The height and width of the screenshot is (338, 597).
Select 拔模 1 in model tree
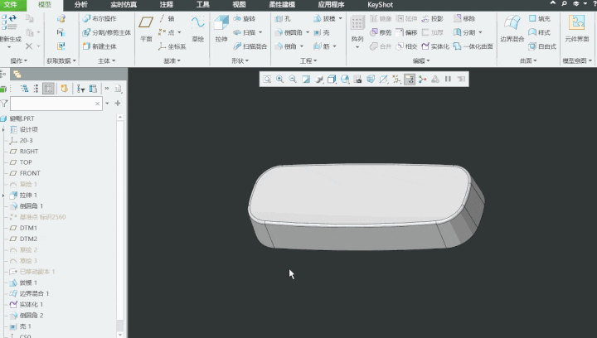point(23,282)
